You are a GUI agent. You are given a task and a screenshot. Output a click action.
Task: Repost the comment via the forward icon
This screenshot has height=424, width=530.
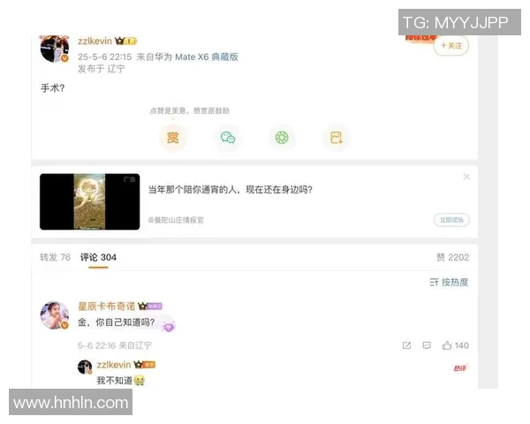tap(406, 345)
